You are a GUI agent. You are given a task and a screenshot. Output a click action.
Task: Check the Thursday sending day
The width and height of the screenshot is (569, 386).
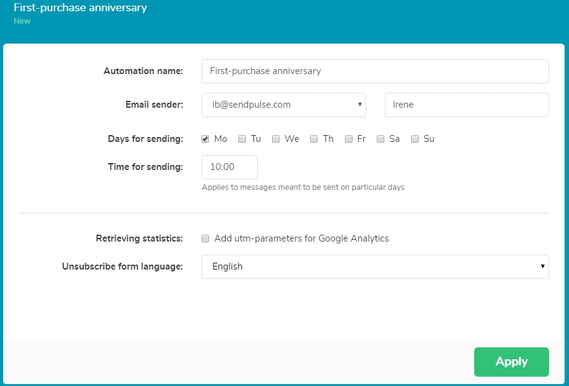tap(314, 139)
